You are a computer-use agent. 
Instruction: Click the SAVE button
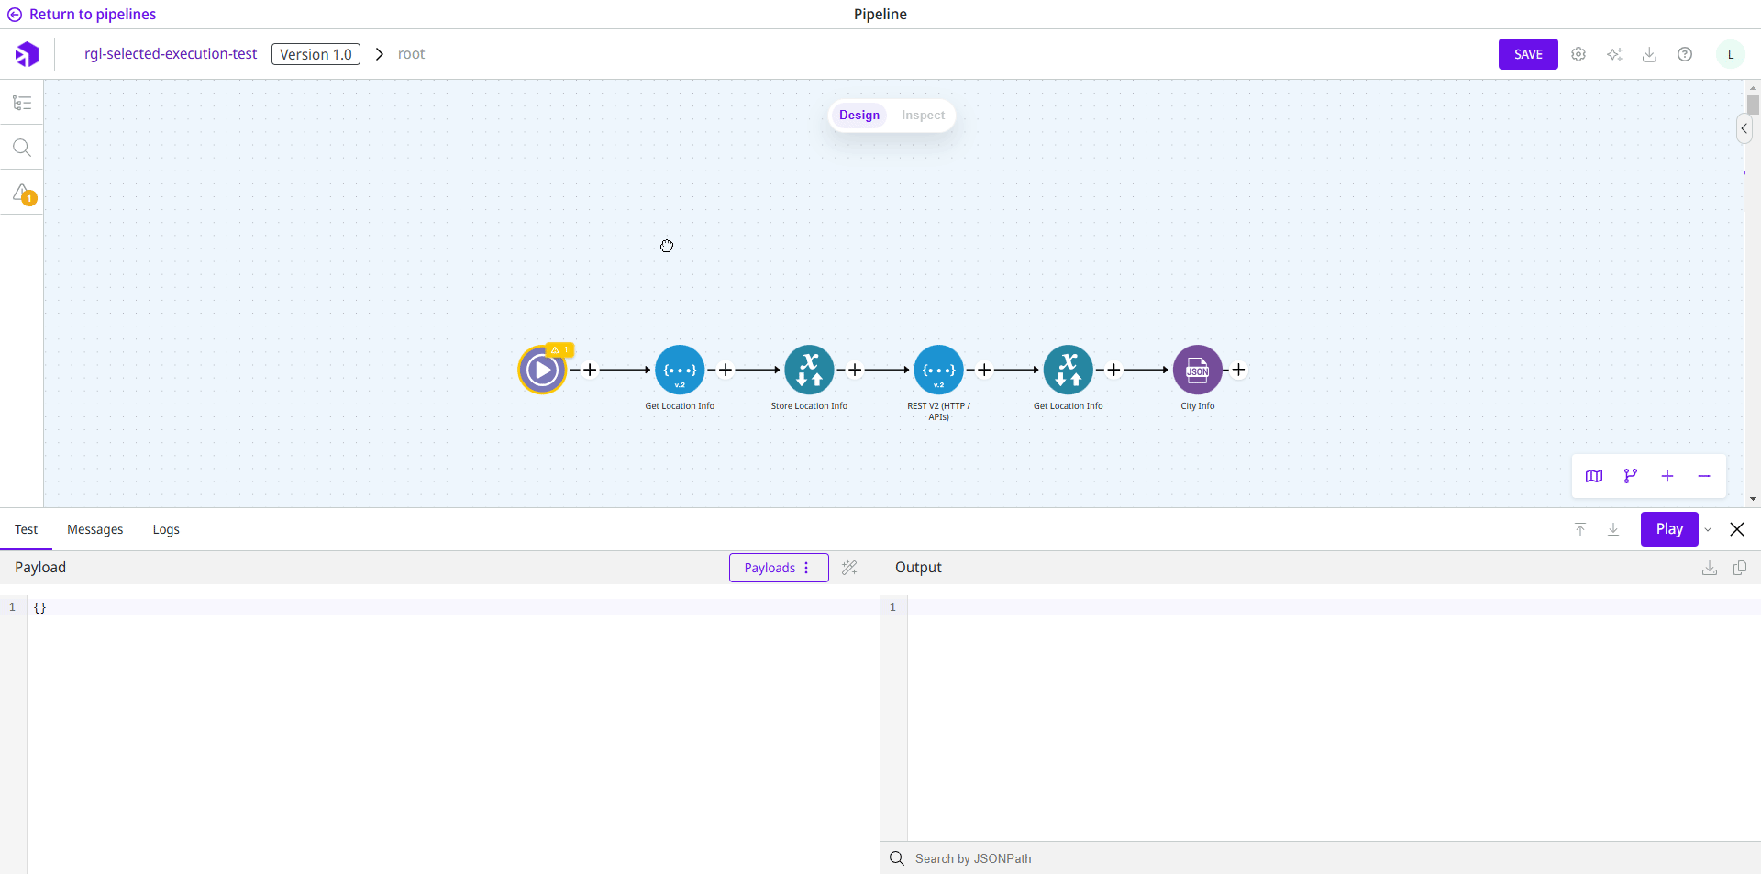[1528, 54]
